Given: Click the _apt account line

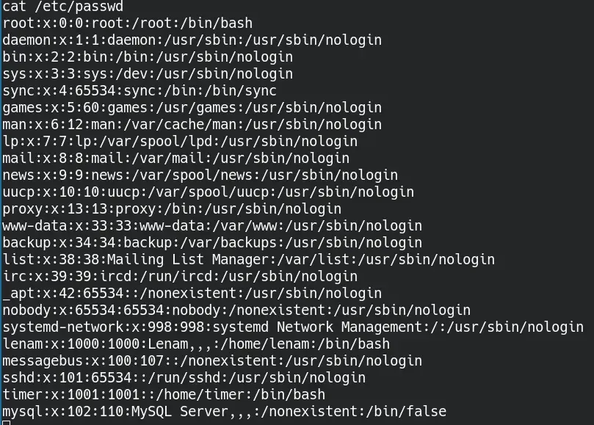Looking at the screenshot, I should (x=192, y=294).
